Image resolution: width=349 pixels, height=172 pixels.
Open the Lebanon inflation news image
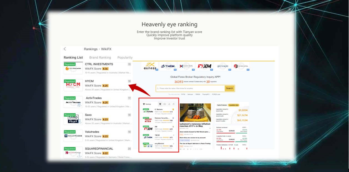point(195,113)
